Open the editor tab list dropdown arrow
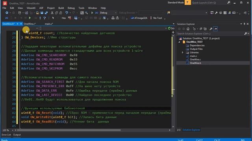The height and width of the screenshot is (141, 252). (173, 24)
